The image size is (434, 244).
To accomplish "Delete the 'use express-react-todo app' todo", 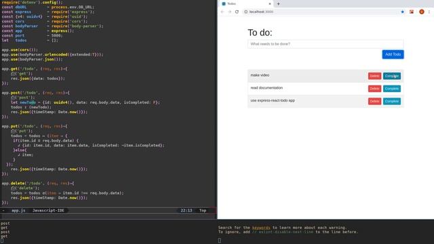I will click(x=374, y=101).
